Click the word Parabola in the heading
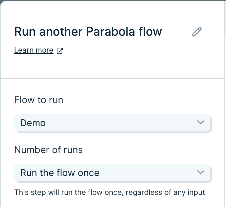226x207 pixels. tap(110, 32)
